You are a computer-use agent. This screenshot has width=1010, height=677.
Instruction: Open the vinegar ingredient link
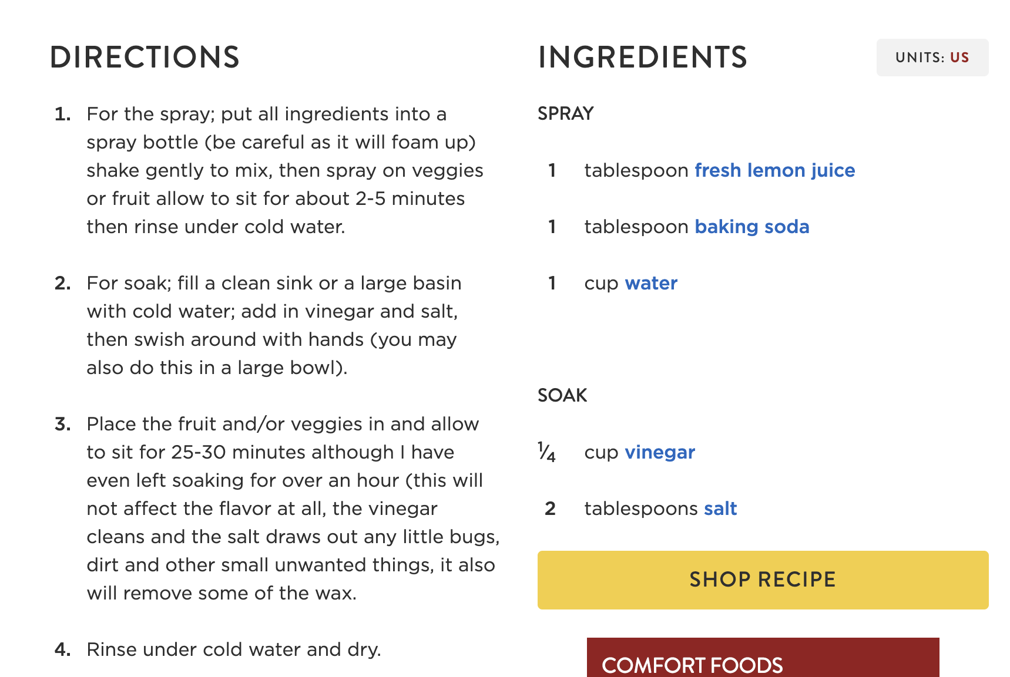coord(659,452)
